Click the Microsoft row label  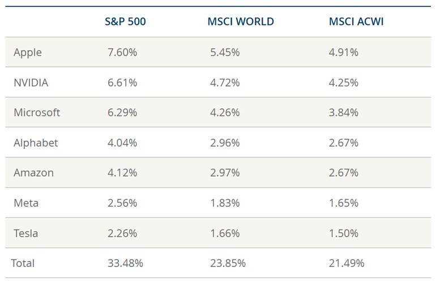point(37,113)
